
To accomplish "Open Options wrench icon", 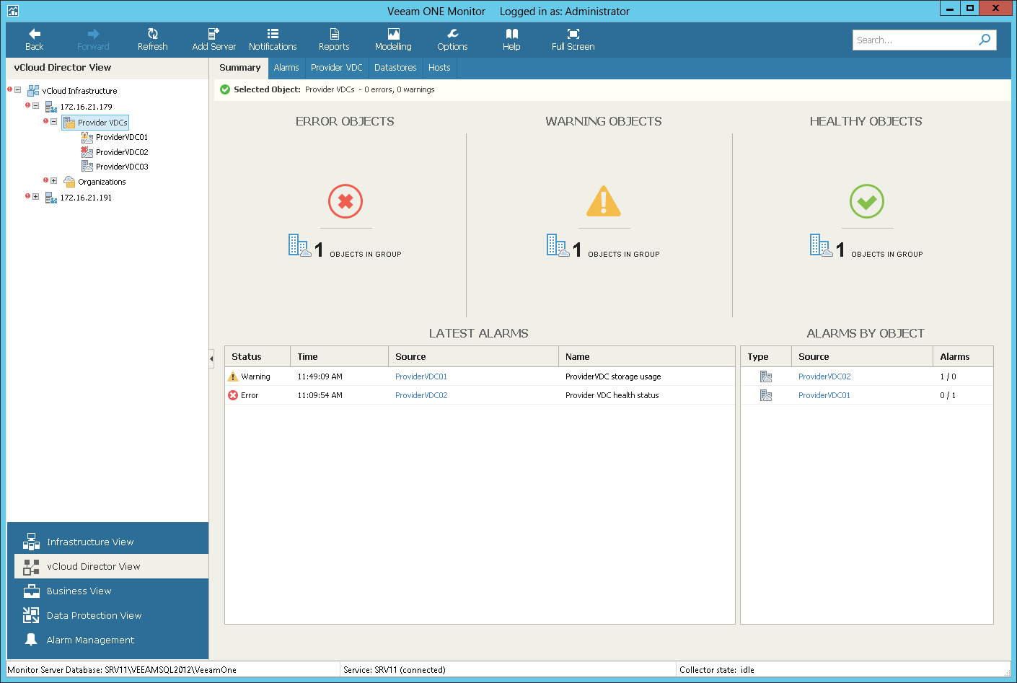I will point(452,34).
